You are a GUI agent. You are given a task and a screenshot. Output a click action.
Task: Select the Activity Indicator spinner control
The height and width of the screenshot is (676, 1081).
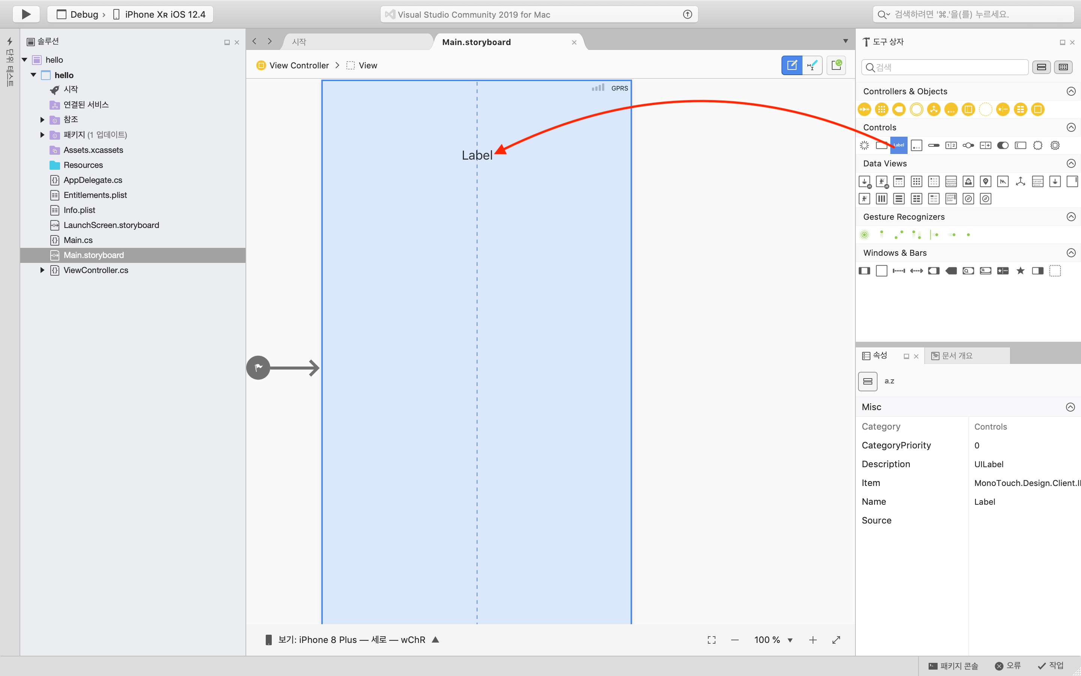pyautogui.click(x=864, y=145)
